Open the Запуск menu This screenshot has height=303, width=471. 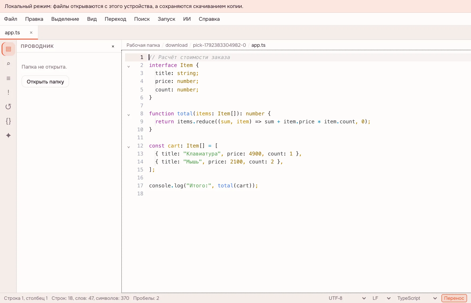[166, 19]
